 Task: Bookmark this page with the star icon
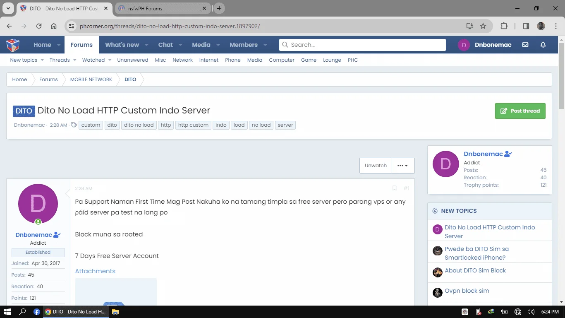483,26
